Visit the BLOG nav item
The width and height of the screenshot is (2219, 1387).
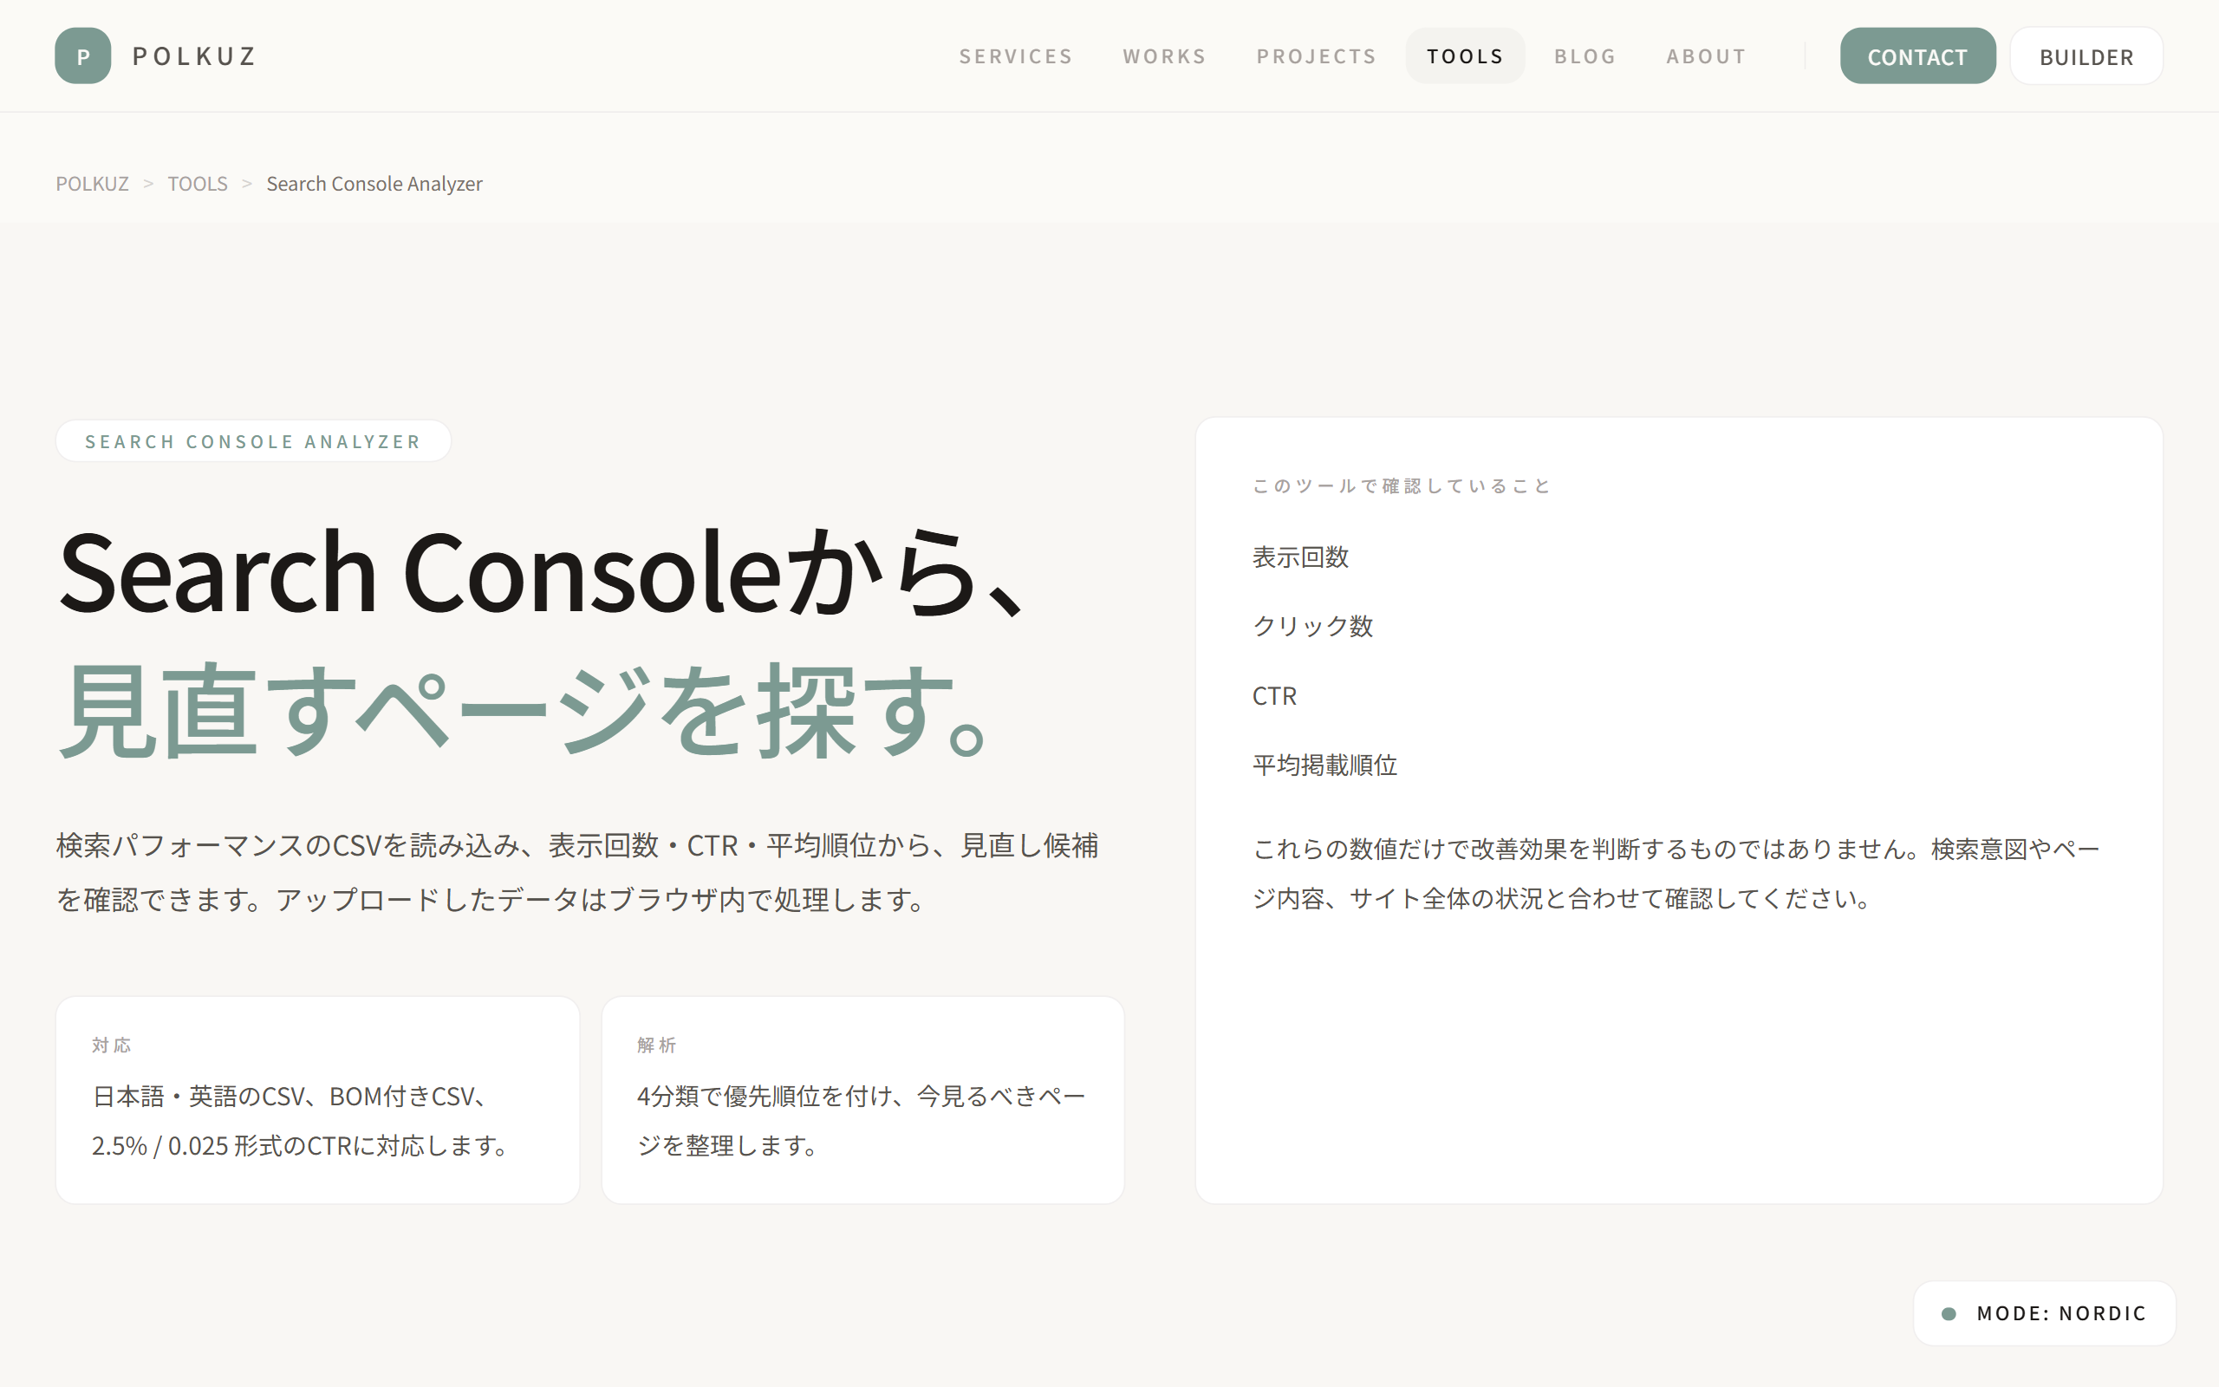(x=1585, y=57)
